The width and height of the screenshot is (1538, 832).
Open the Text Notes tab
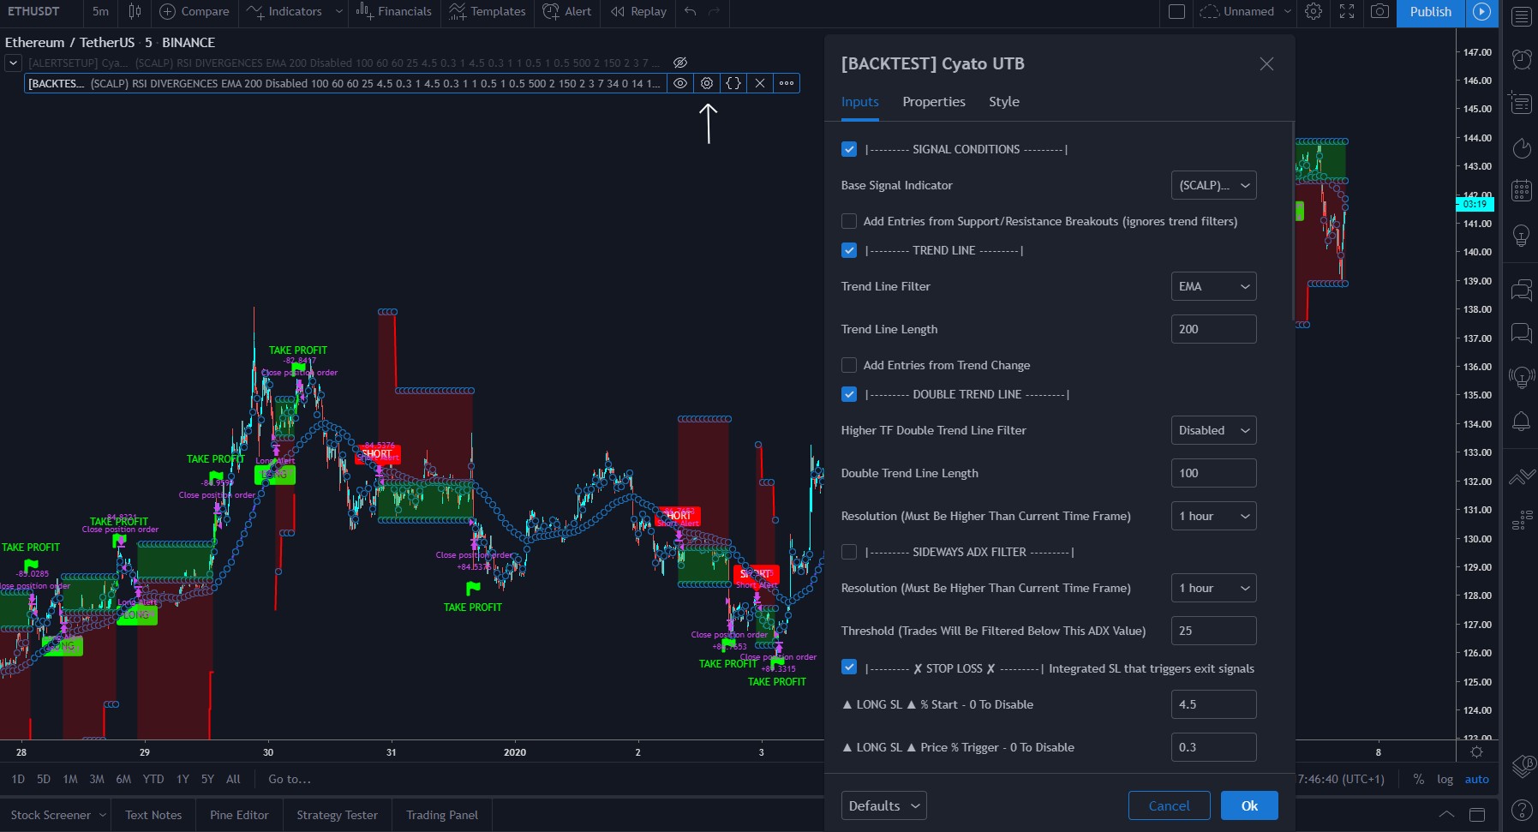(x=153, y=815)
